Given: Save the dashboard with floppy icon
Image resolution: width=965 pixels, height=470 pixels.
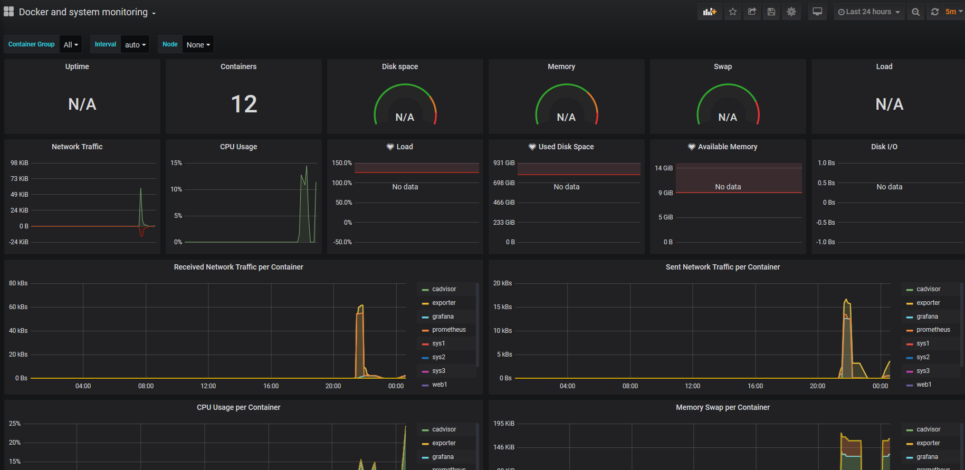Looking at the screenshot, I should point(771,12).
